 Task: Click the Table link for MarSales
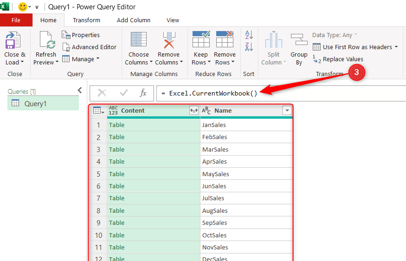click(116, 150)
